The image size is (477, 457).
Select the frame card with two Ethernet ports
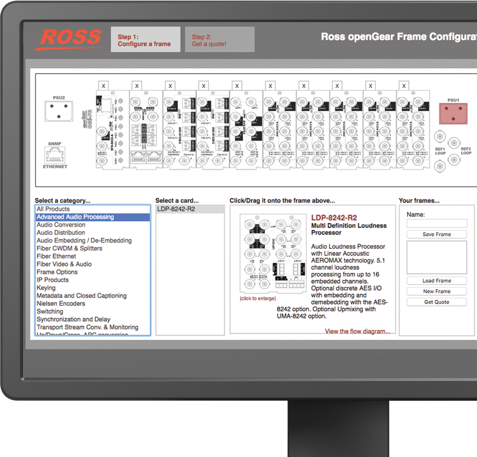tap(146, 129)
